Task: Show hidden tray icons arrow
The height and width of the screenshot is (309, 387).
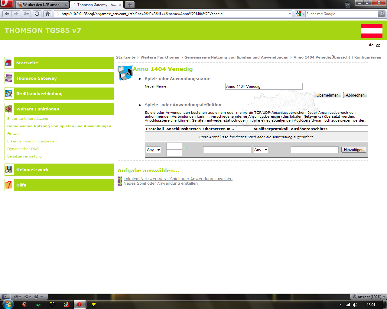Action: pos(340,305)
